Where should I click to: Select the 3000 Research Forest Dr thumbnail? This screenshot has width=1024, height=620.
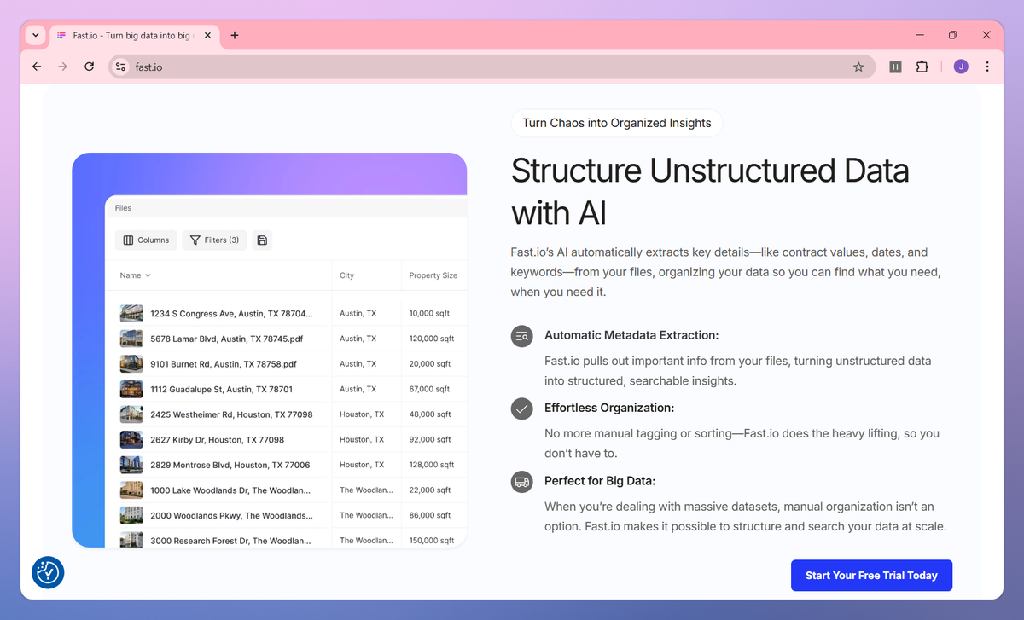tap(131, 541)
